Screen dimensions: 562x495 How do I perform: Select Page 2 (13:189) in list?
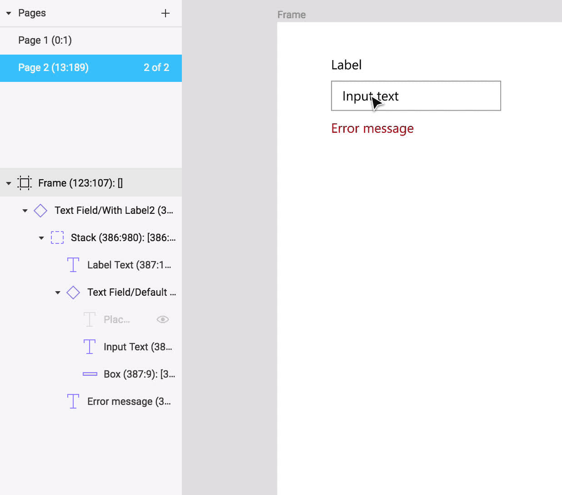point(53,68)
